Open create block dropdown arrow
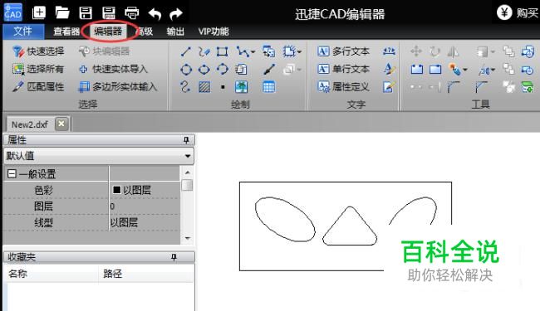The width and height of the screenshot is (540, 311). 299,52
